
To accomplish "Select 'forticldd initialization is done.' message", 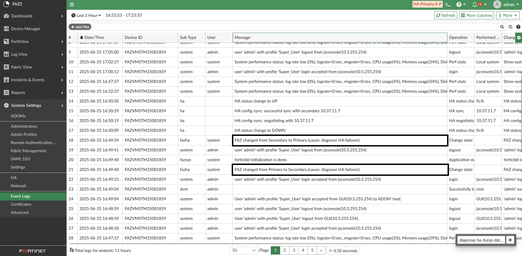I will point(261,160).
